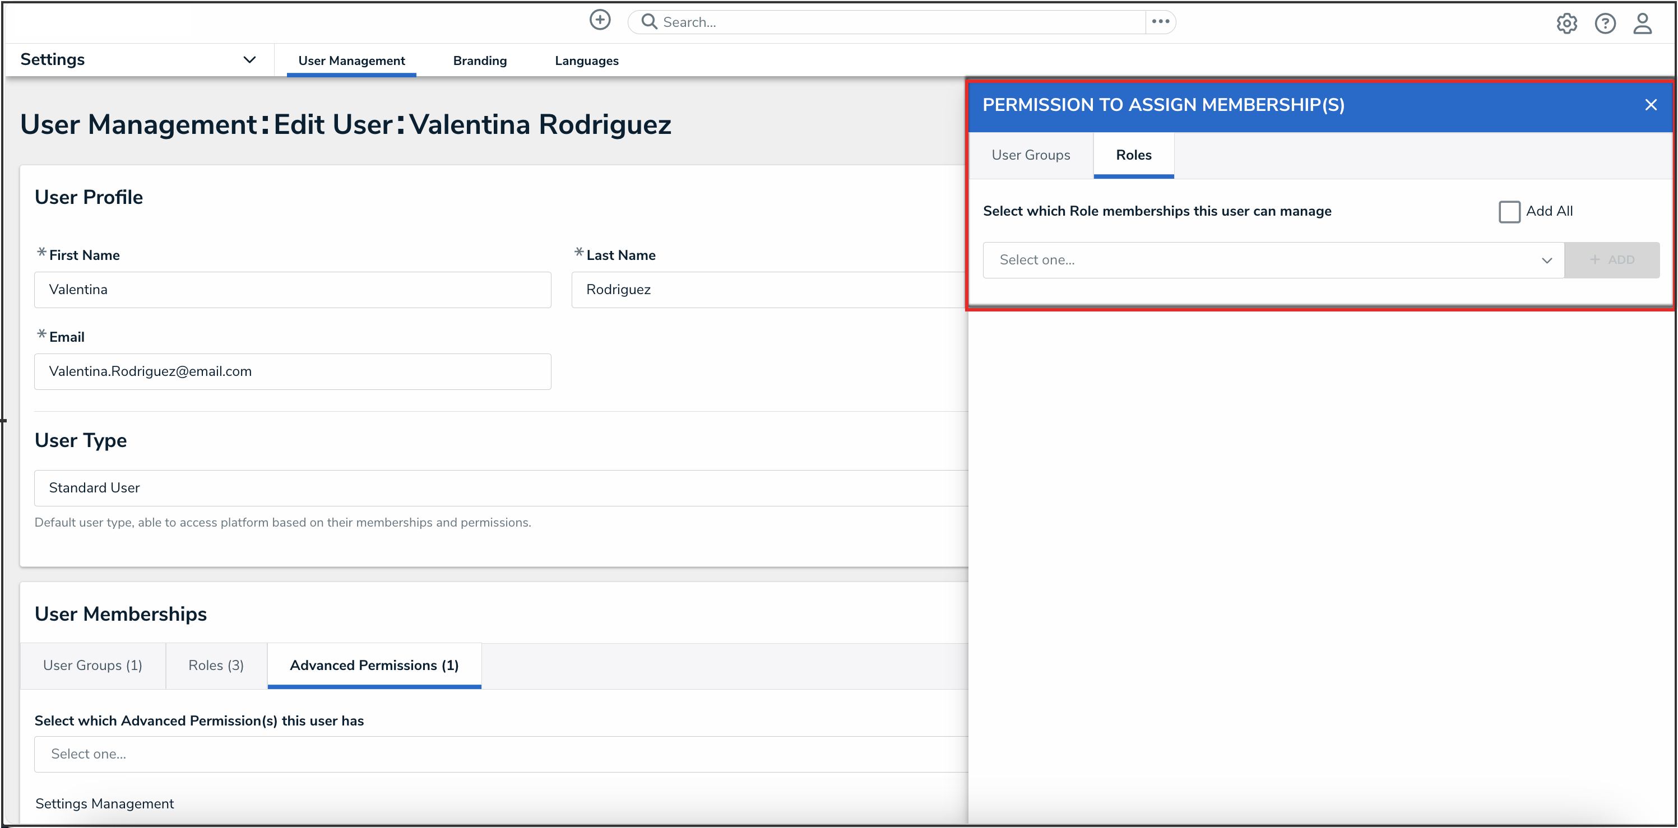Click the plus circle create icon
The width and height of the screenshot is (1678, 828).
pos(600,20)
